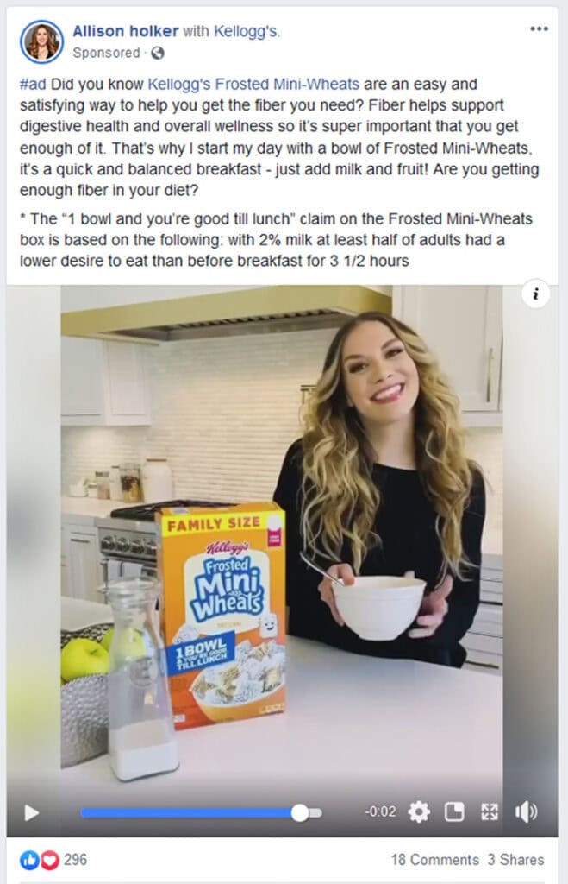Click the video progress slider handle
The height and width of the screenshot is (884, 568).
pyautogui.click(x=300, y=812)
